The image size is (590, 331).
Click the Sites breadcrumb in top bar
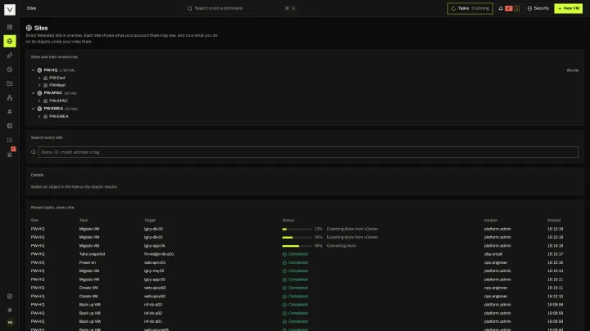pyautogui.click(x=32, y=8)
